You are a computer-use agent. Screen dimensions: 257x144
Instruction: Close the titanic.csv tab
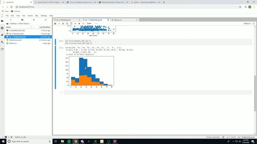(137, 20)
